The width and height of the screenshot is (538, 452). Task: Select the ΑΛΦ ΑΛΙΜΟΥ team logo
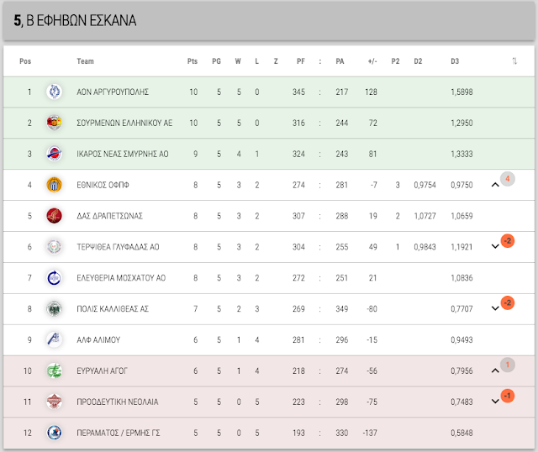pos(54,340)
